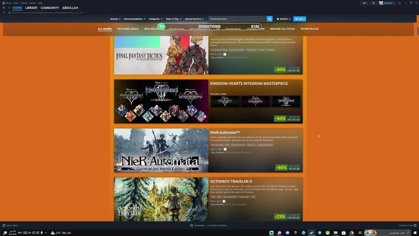Expand the Browse dropdown
The image size is (419, 236).
[115, 19]
